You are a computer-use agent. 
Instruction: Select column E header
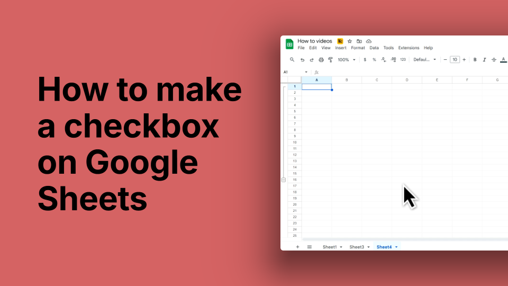(x=437, y=80)
